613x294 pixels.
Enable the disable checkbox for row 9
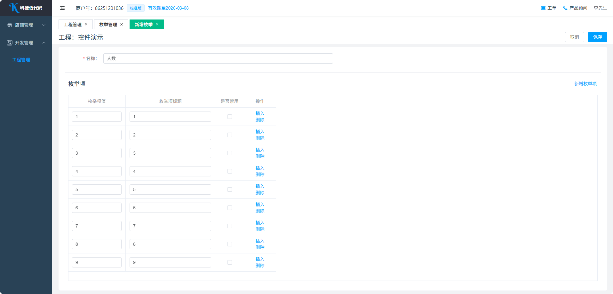[230, 262]
